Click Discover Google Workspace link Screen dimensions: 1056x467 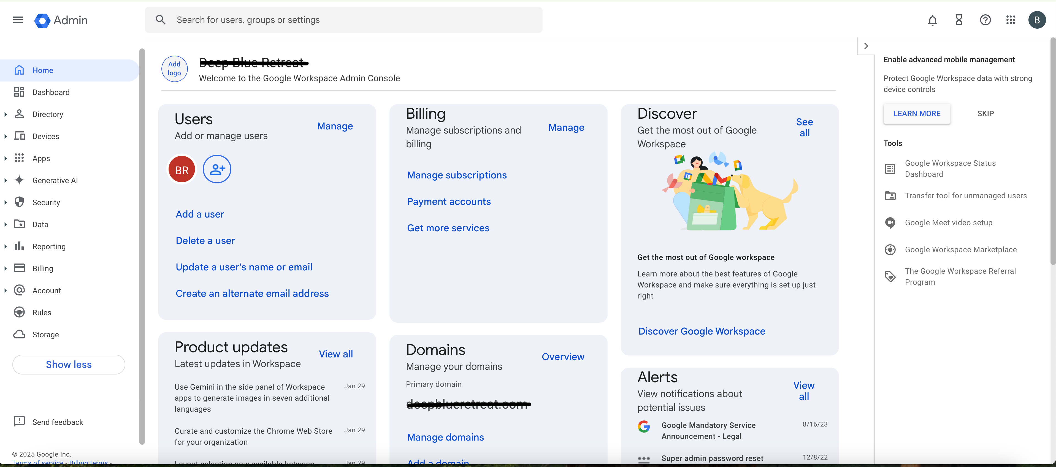coord(702,331)
